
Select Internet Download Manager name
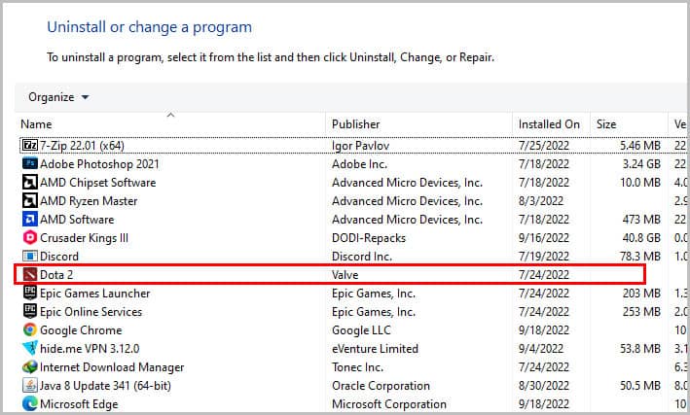(112, 366)
